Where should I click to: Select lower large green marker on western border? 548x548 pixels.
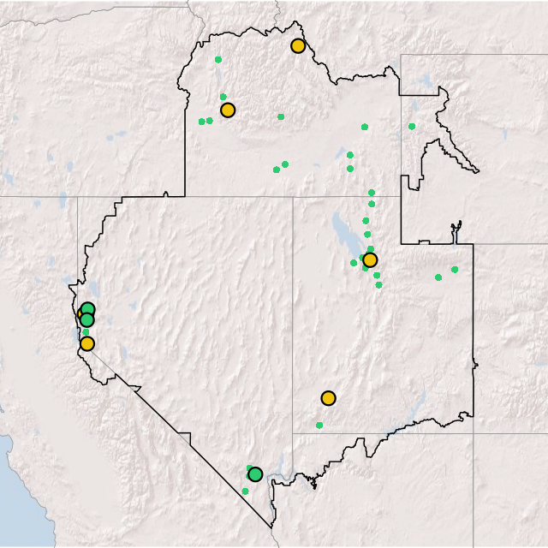pyautogui.click(x=86, y=321)
